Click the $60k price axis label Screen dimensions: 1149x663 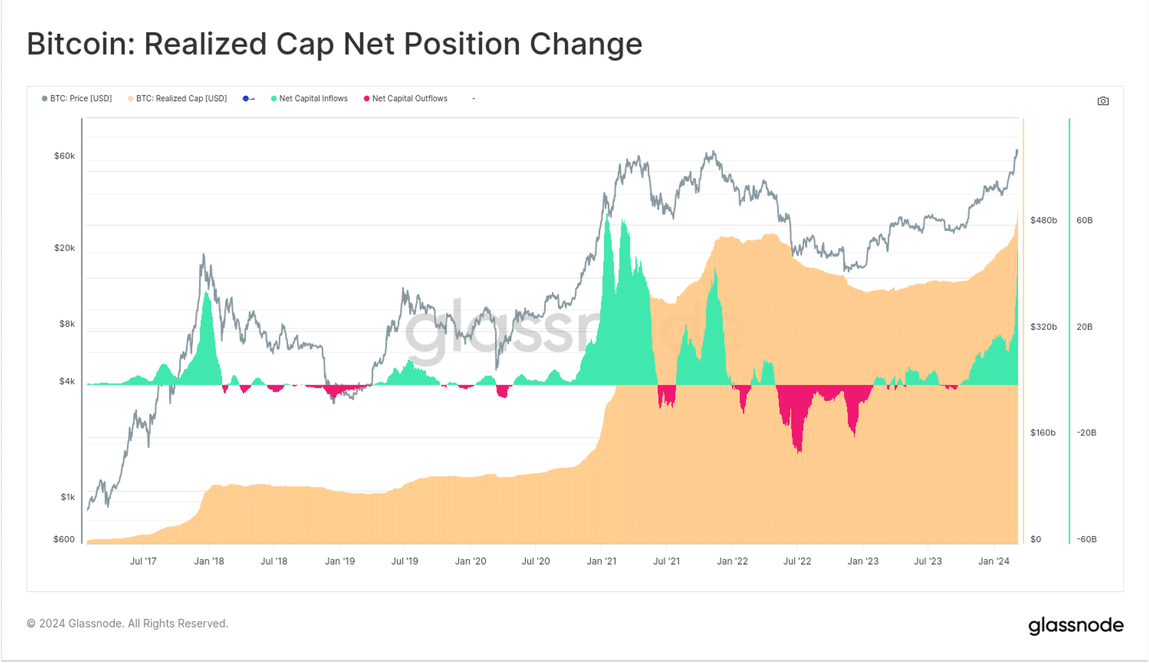click(64, 156)
